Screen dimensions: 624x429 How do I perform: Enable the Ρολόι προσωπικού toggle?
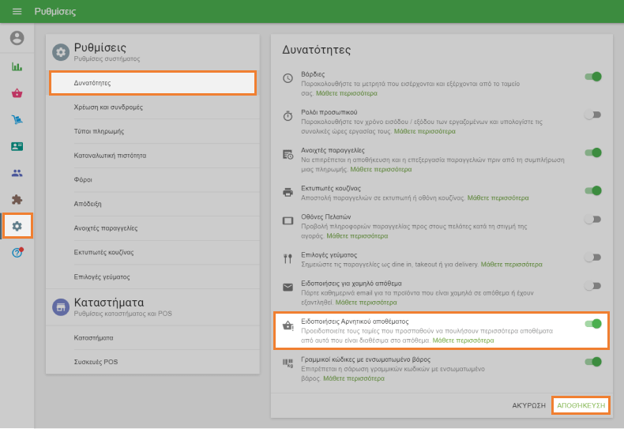point(592,115)
